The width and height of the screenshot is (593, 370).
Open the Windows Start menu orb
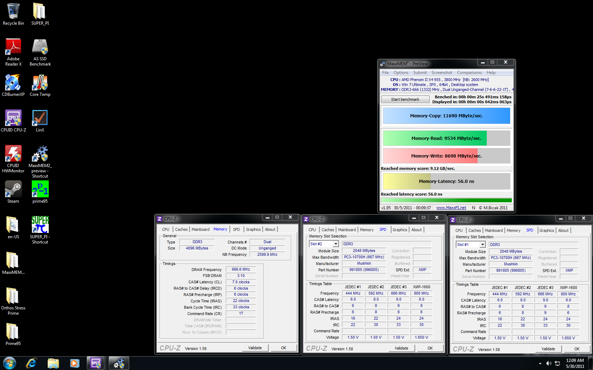pyautogui.click(x=10, y=363)
